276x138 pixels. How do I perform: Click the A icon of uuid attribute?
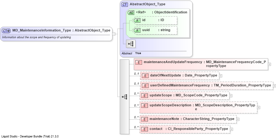pyautogui.click(x=137, y=30)
